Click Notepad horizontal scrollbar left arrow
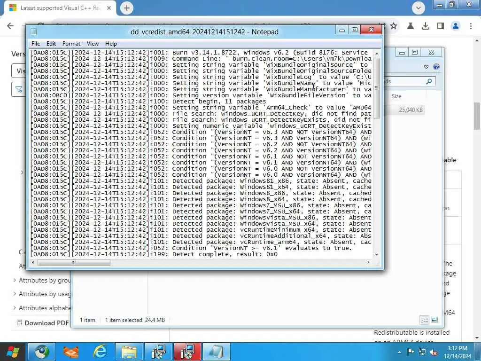 point(33,262)
